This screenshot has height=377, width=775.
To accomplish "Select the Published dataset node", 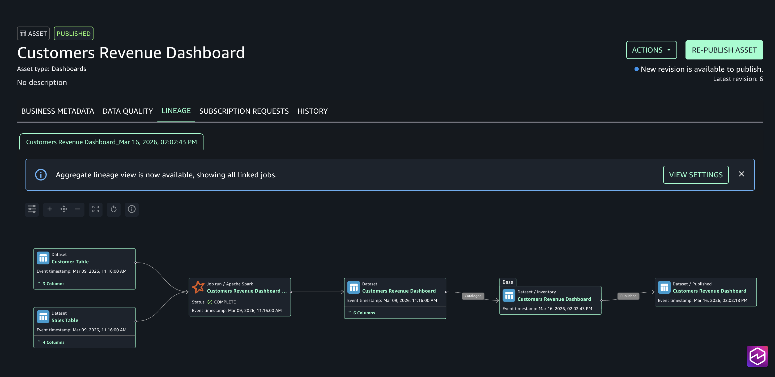I will pos(705,292).
